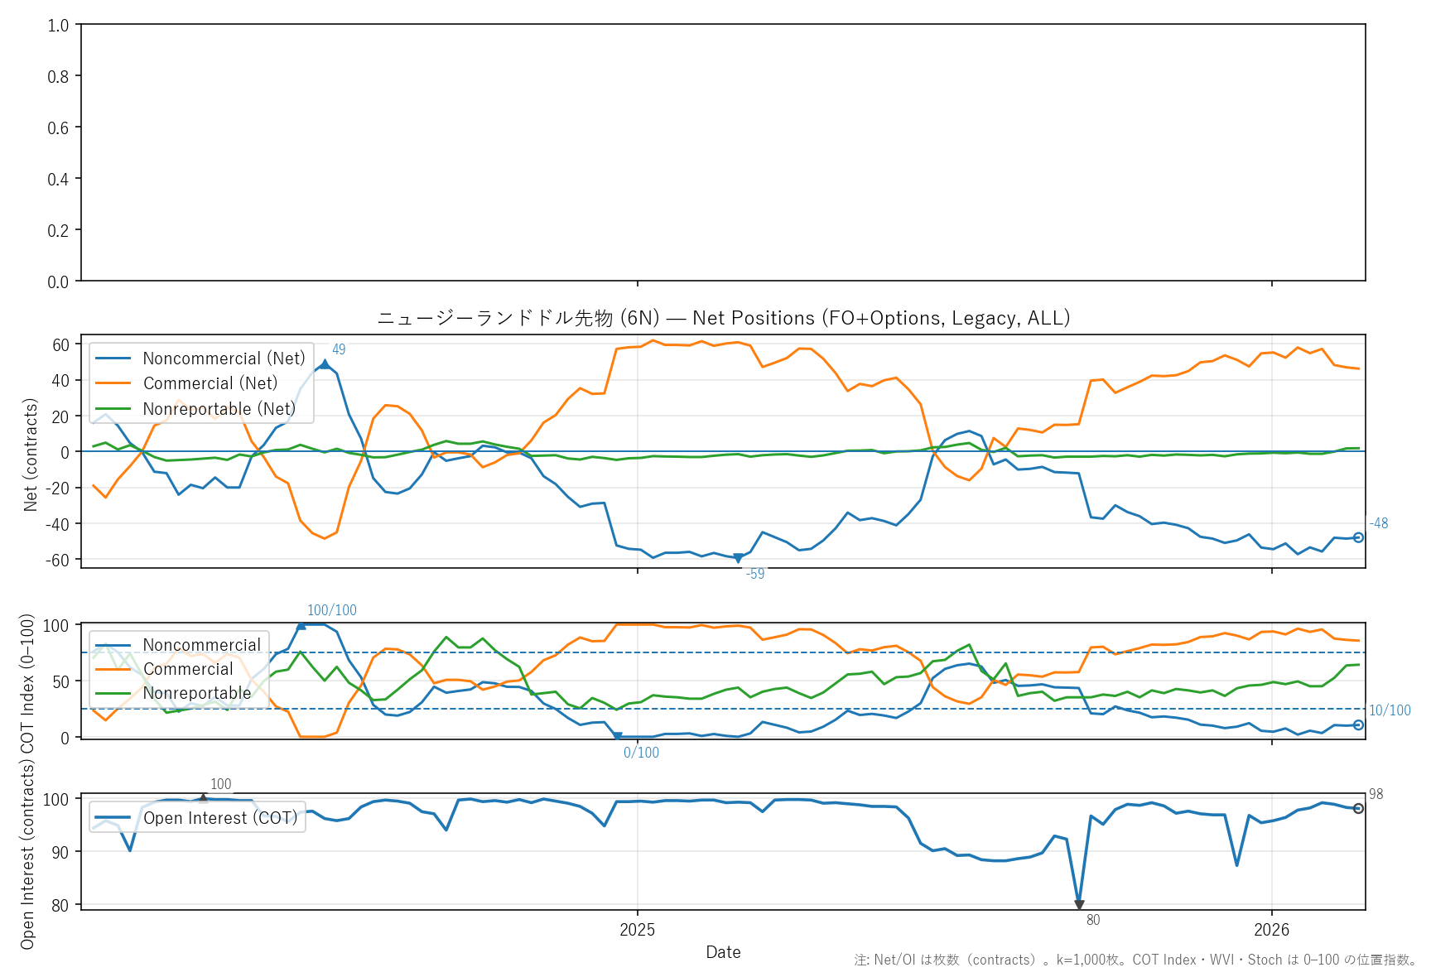Click the latest net position circle at -48
Image resolution: width=1431 pixels, height=977 pixels.
coord(1358,537)
